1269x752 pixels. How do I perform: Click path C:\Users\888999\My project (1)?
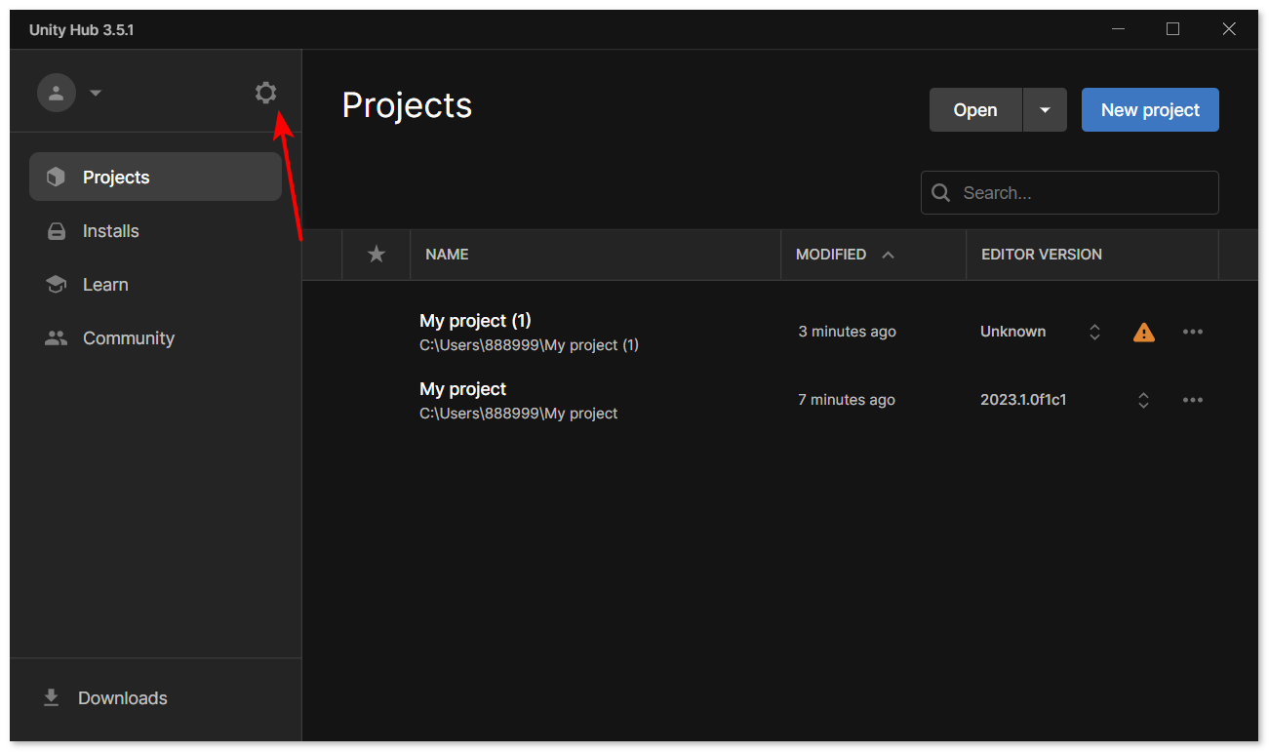click(x=529, y=345)
